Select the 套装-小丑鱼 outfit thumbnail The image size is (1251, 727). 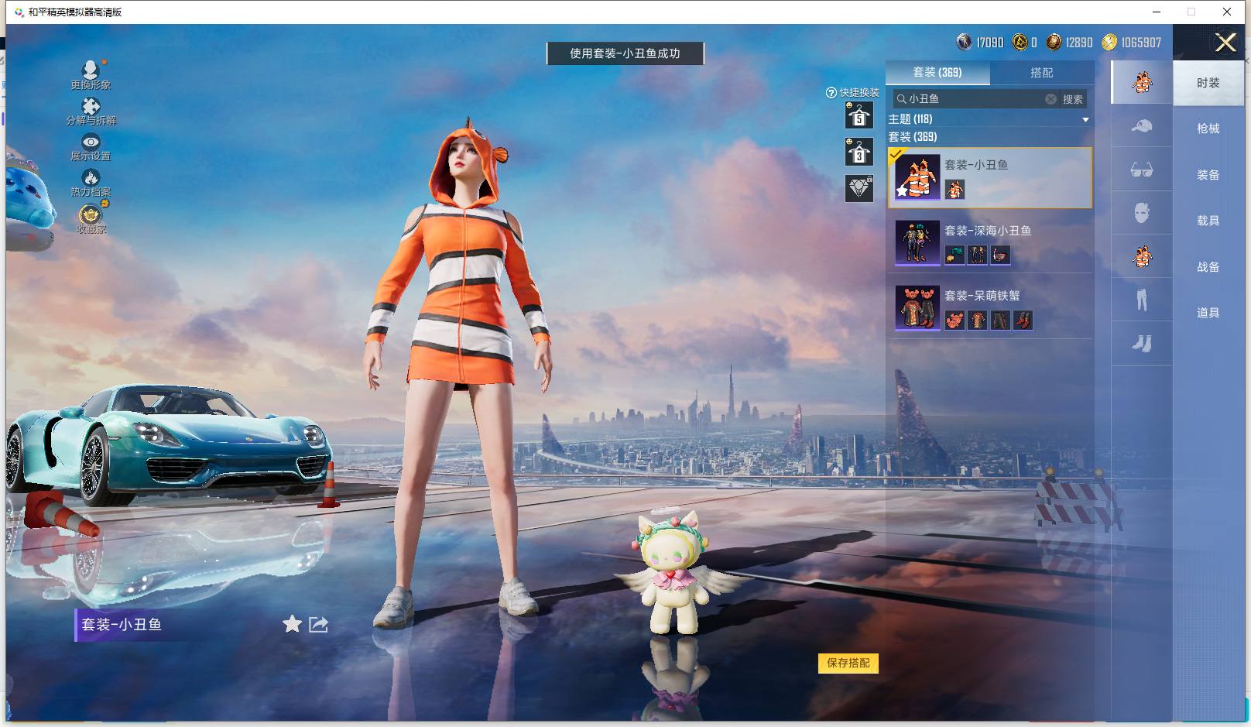917,177
